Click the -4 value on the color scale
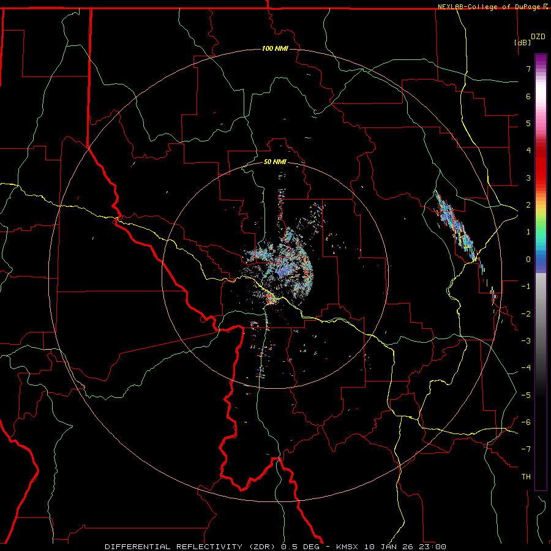Viewport: 551px width, 551px height. (x=526, y=368)
